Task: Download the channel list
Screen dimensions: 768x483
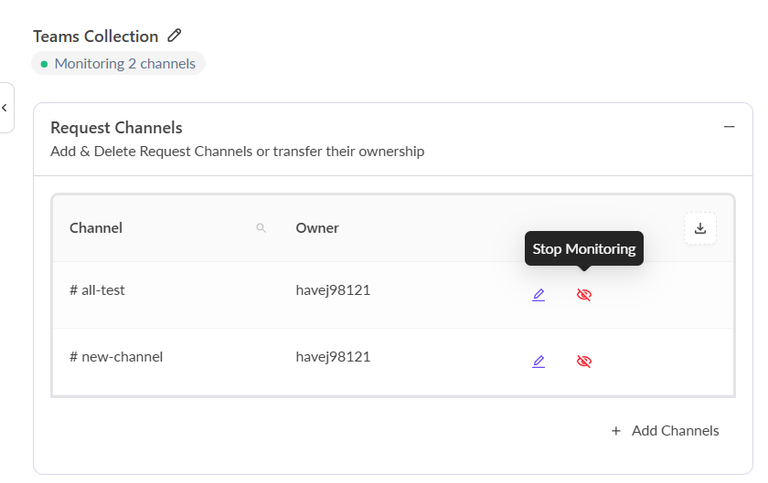Action: click(x=700, y=228)
